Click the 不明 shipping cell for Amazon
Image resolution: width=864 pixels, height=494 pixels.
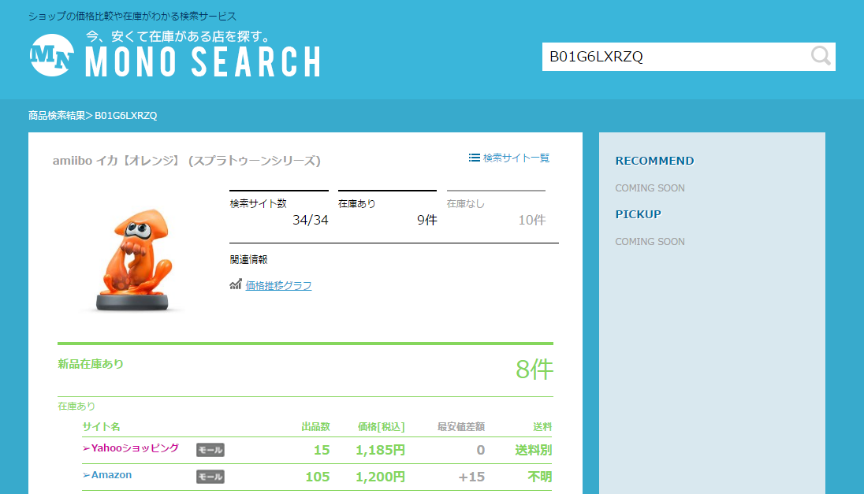pos(539,477)
